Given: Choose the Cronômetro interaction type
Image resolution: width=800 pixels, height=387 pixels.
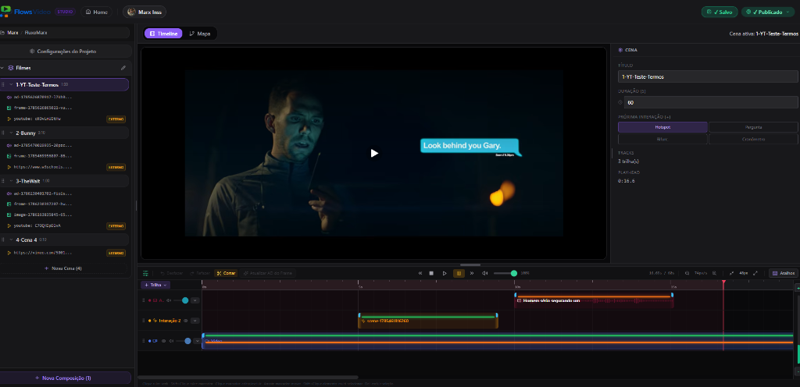Looking at the screenshot, I should click(753, 139).
